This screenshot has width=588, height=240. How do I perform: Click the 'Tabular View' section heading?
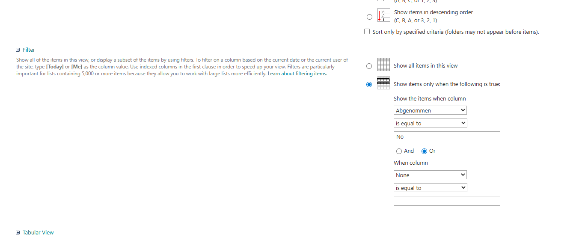[x=38, y=233]
